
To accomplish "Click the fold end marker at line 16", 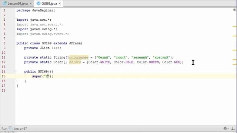I will (x=15, y=81).
